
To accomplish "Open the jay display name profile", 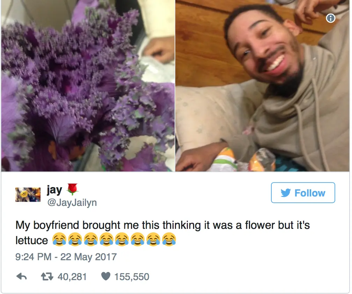I will (54, 190).
